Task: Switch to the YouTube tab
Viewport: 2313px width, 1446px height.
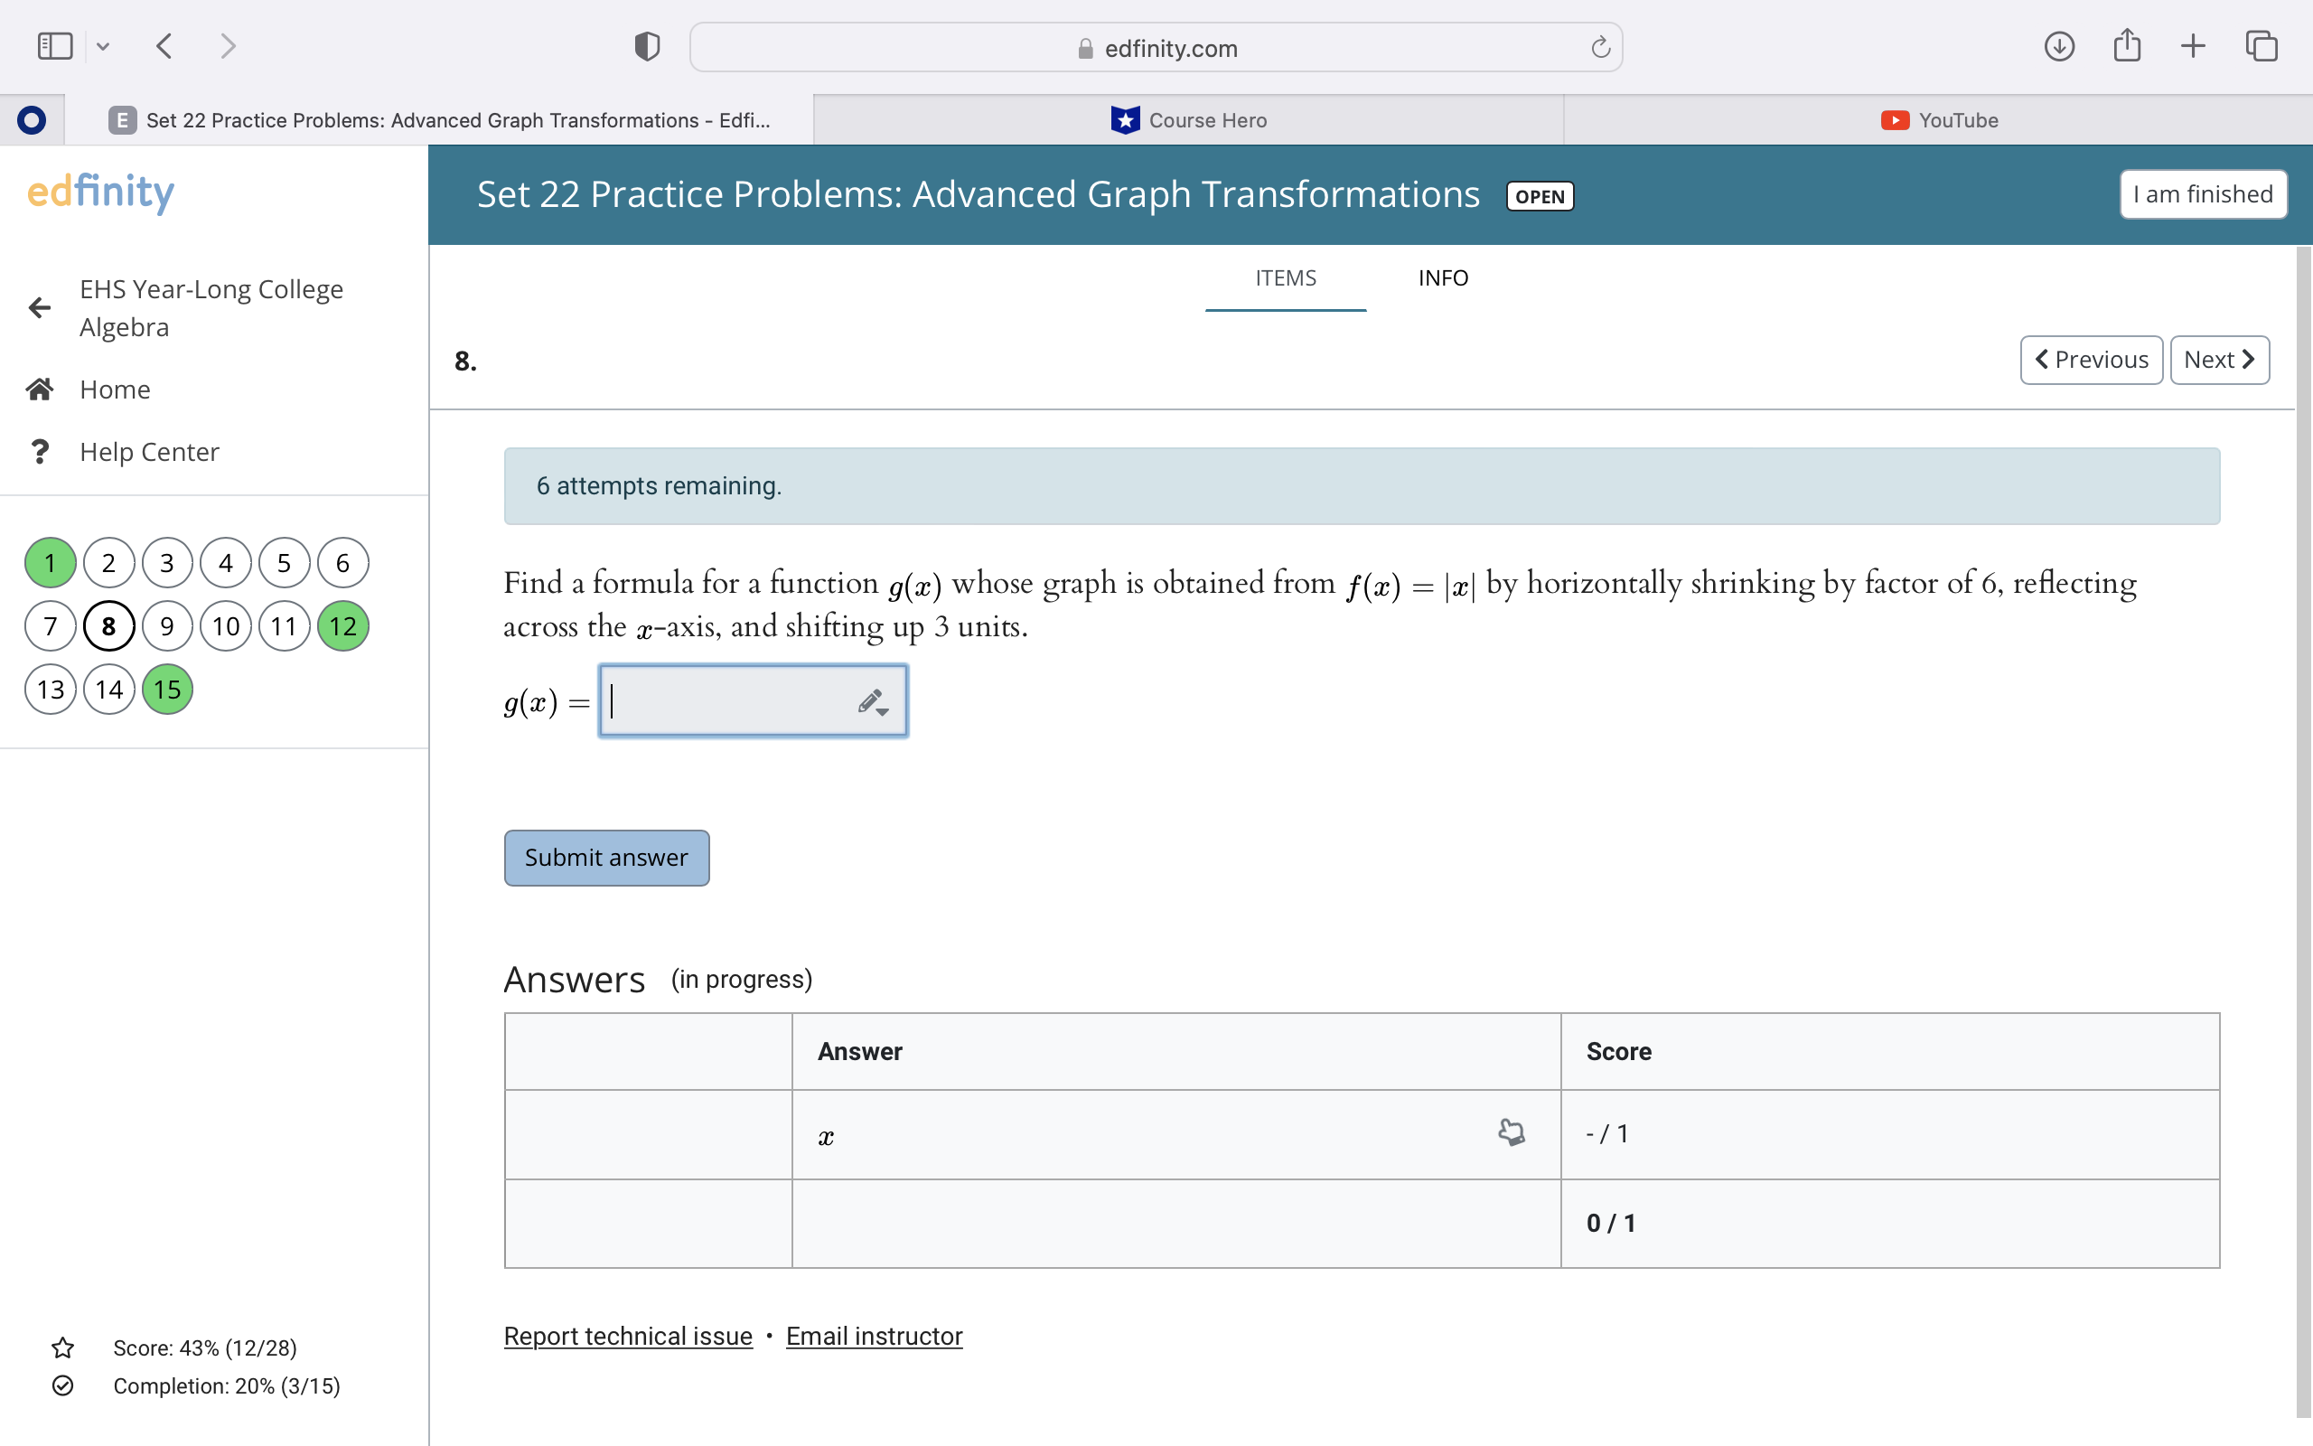Action: point(1940,118)
